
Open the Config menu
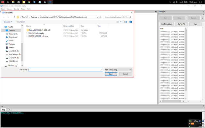16,9
